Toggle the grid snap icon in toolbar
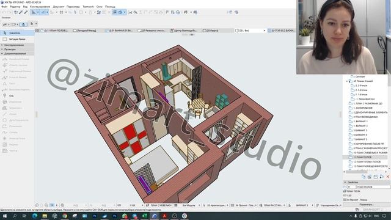This screenshot has width=391, height=220. pyautogui.click(x=61, y=12)
